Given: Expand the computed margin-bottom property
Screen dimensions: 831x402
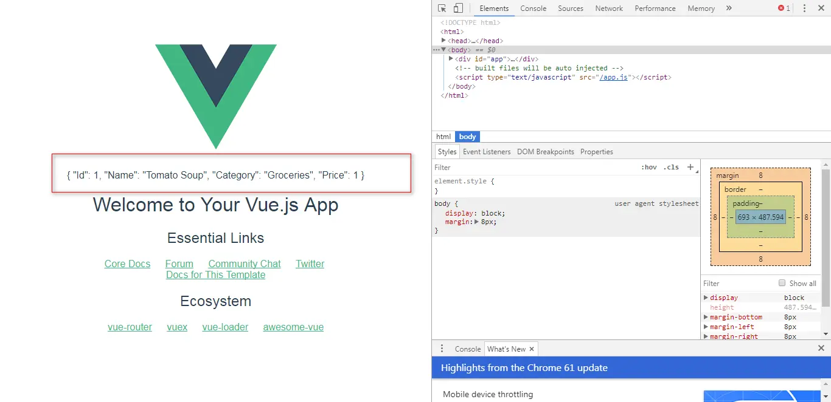Looking at the screenshot, I should [706, 317].
